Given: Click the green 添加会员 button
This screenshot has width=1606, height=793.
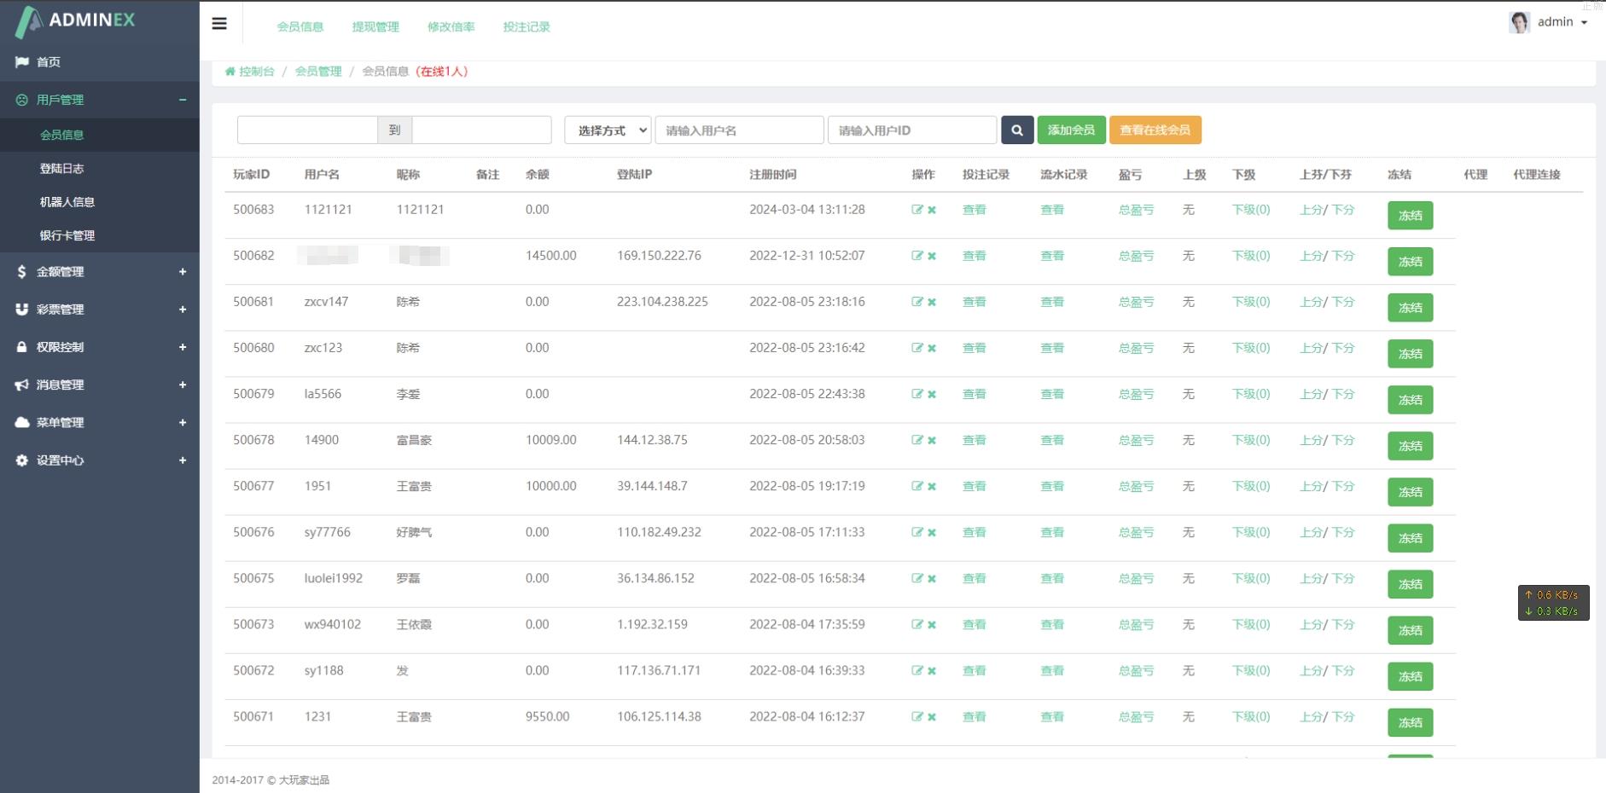Looking at the screenshot, I should (1071, 130).
